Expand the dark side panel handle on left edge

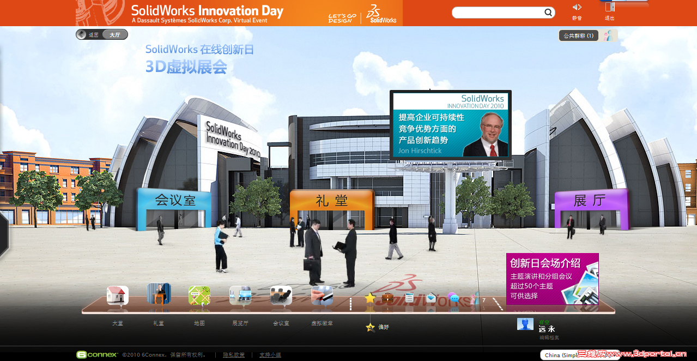click(x=4, y=234)
